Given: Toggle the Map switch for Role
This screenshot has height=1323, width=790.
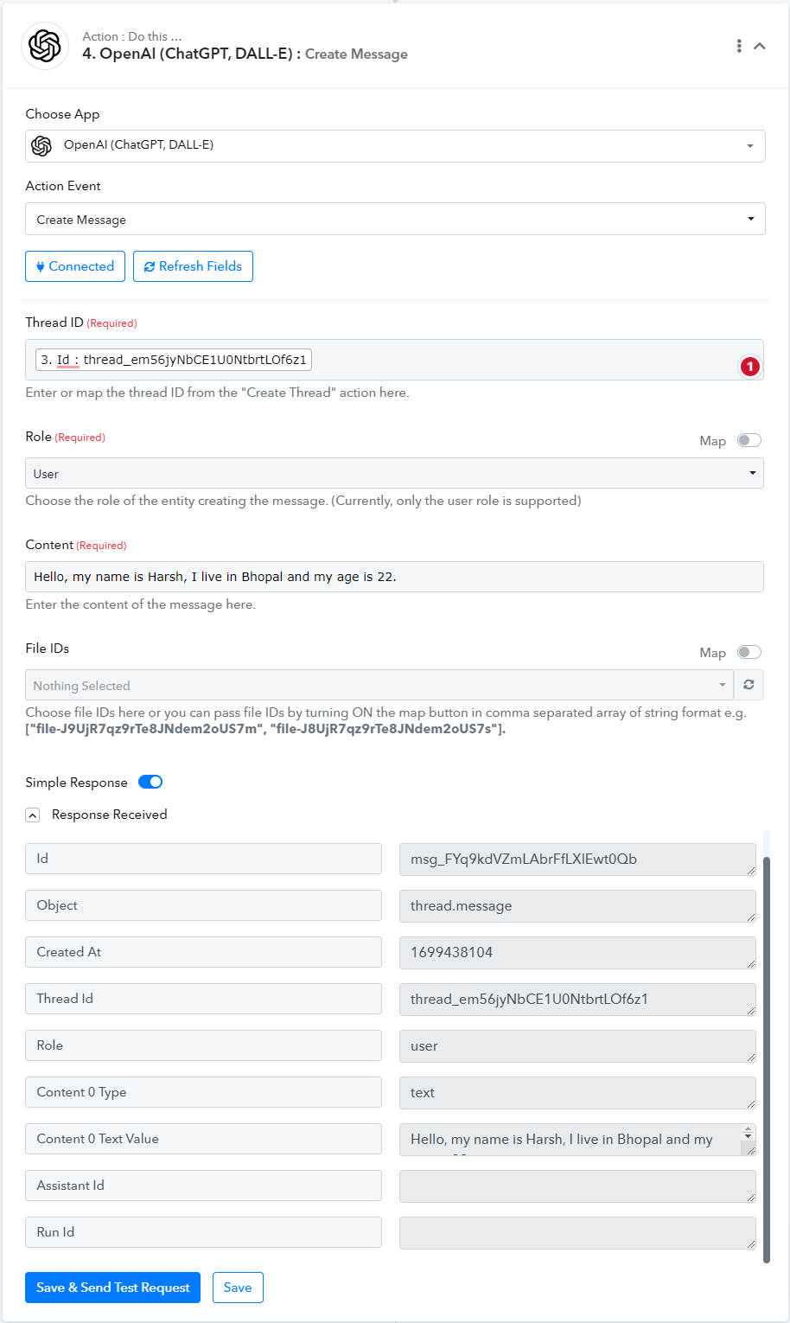Looking at the screenshot, I should (x=749, y=440).
